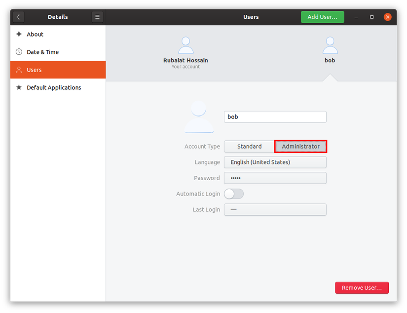Select the Users sidebar entry
Viewport: 407px width, 313px height.
(x=58, y=70)
